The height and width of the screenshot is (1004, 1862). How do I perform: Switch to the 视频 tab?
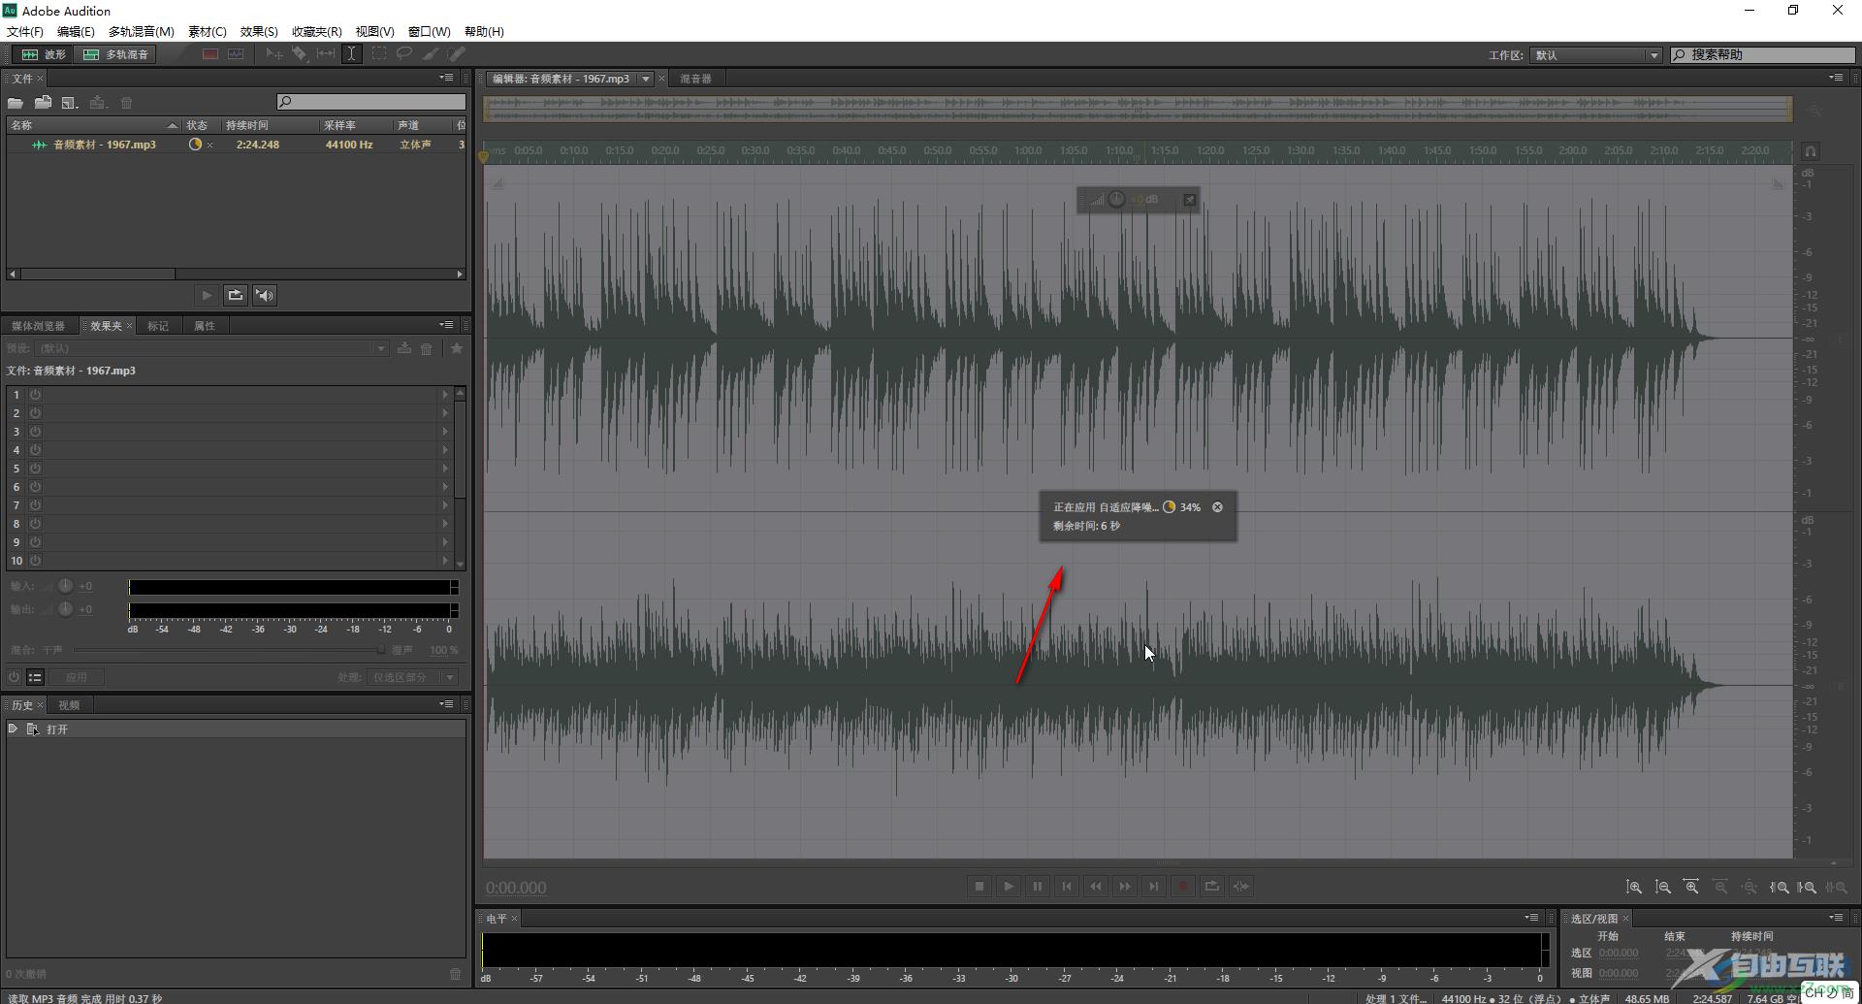69,705
